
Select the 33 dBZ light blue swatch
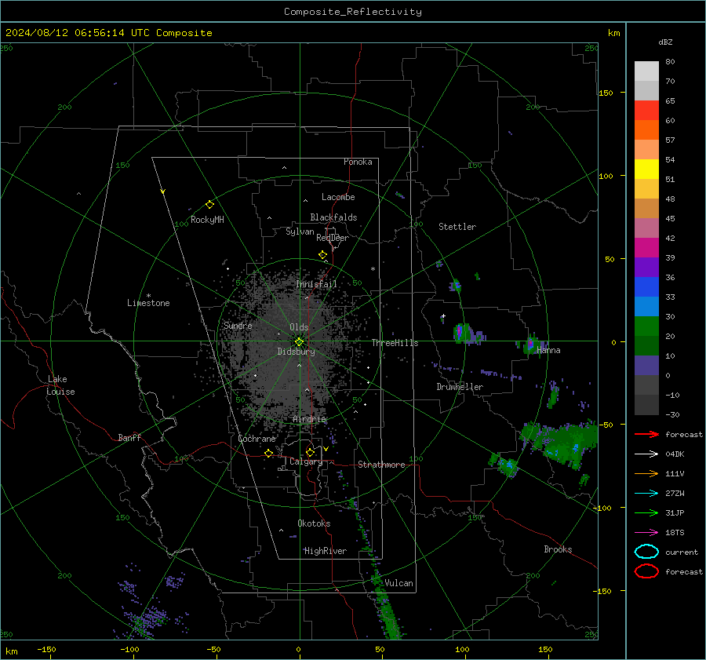(646, 306)
